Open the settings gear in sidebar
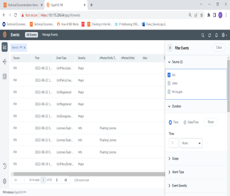Screen dimensions: 230x196 pos(5,181)
